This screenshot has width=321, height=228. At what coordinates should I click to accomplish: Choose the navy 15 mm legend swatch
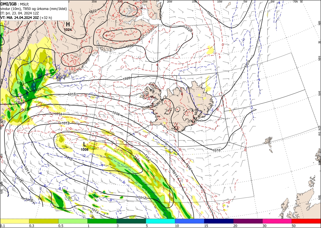[219, 221]
